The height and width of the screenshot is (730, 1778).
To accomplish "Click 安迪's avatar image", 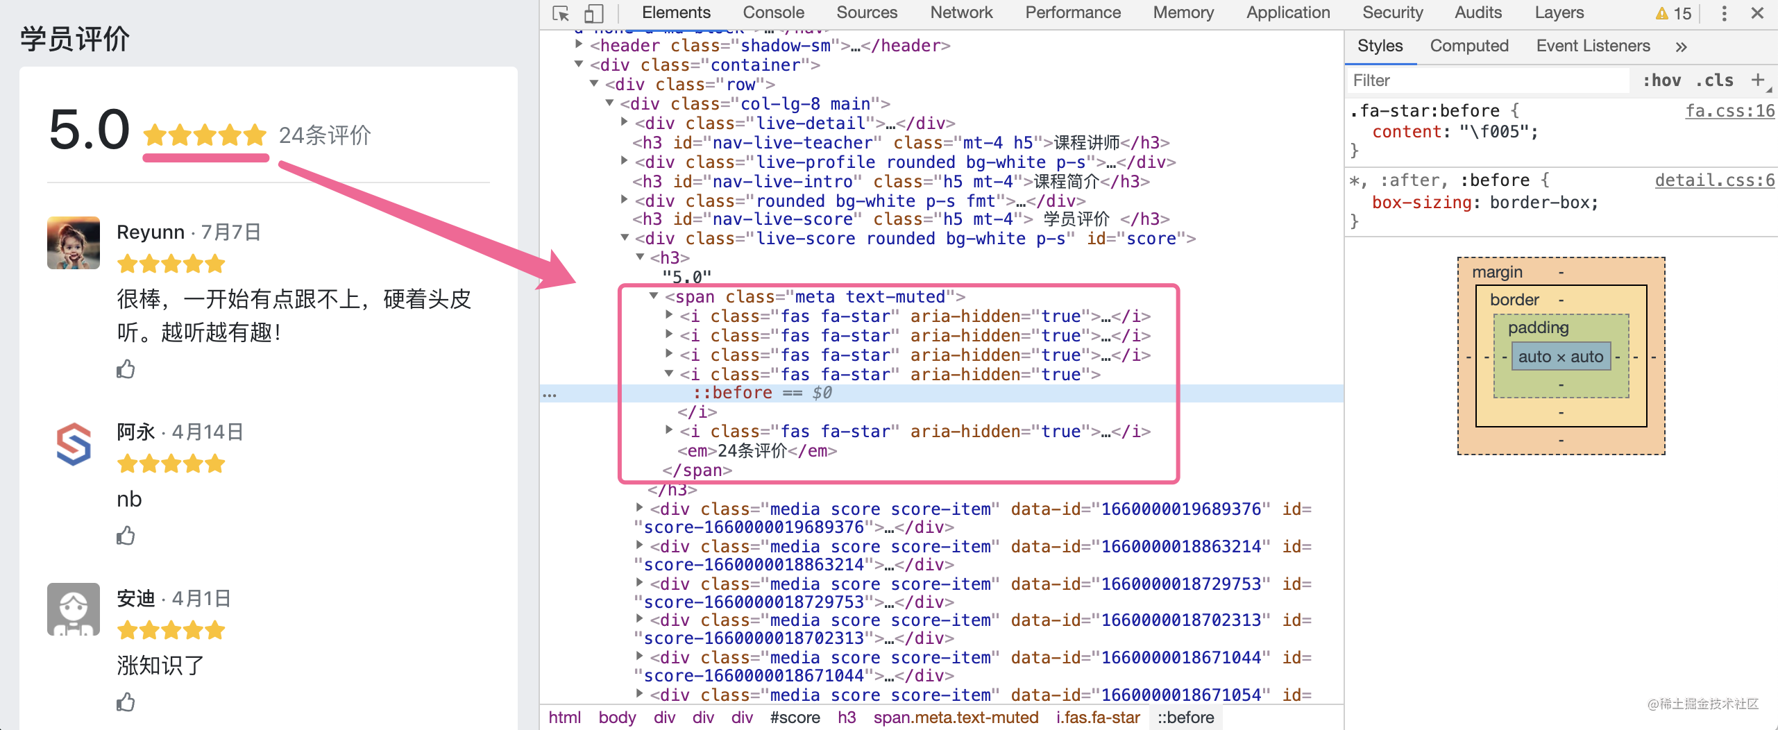I will click(x=74, y=609).
